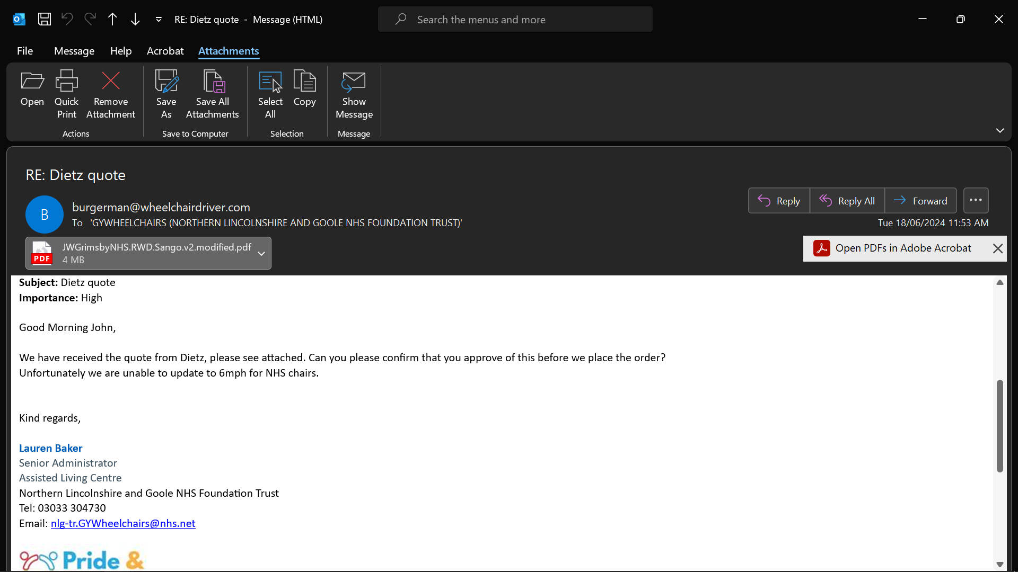Open the Message ribbon tab
The image size is (1018, 572).
tap(74, 51)
